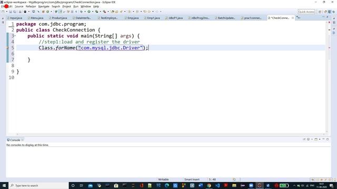
Task: Maximize the editor area
Action: 328,17
